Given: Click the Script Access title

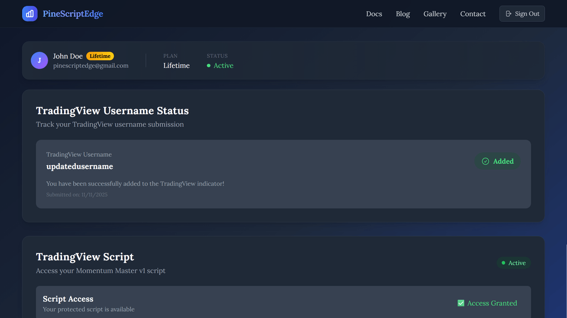Looking at the screenshot, I should pyautogui.click(x=68, y=299).
